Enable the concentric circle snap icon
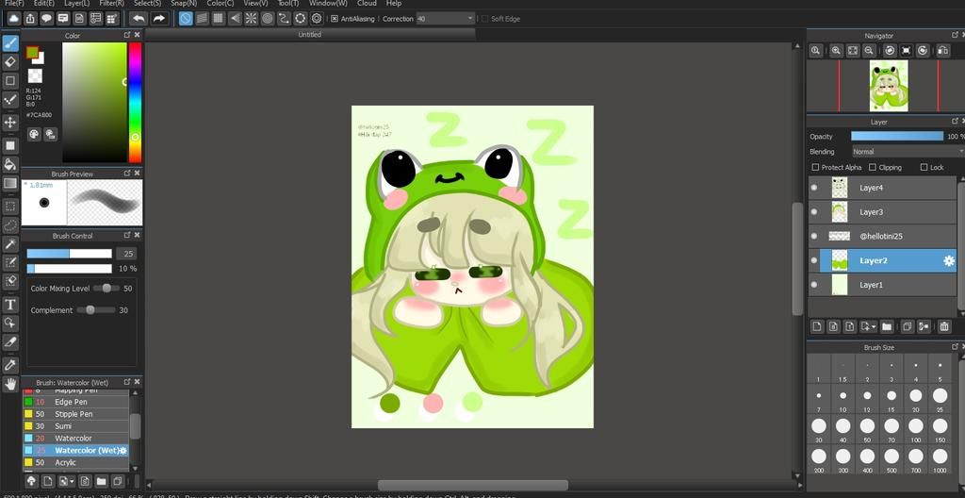 pyautogui.click(x=268, y=19)
